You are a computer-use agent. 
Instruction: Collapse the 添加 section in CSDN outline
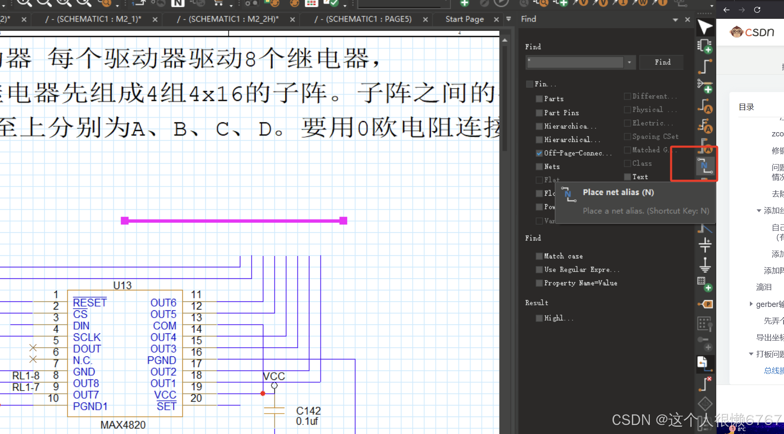pos(759,211)
